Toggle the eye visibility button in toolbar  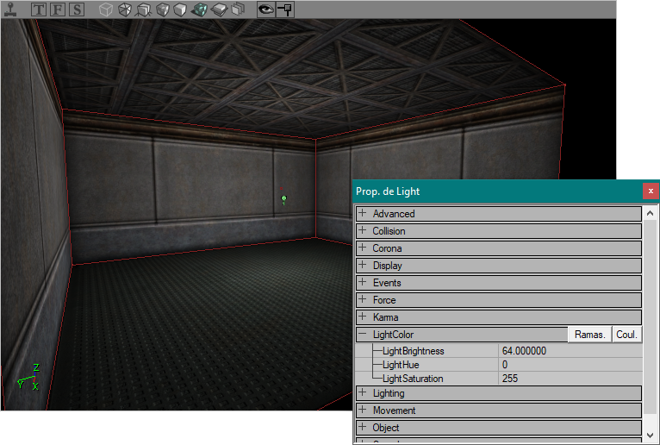(x=266, y=10)
